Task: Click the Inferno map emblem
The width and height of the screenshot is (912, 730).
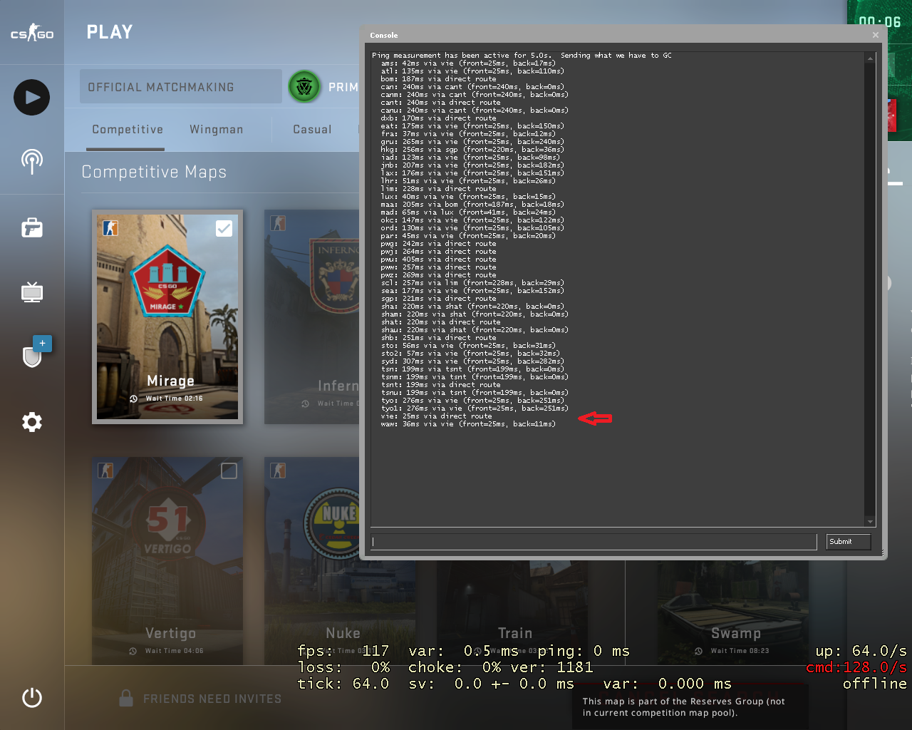Action: click(335, 276)
